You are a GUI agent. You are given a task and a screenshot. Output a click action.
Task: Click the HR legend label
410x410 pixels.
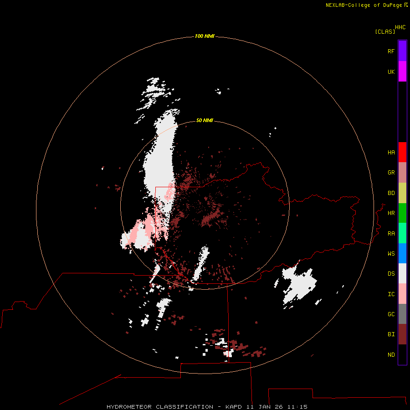point(391,213)
